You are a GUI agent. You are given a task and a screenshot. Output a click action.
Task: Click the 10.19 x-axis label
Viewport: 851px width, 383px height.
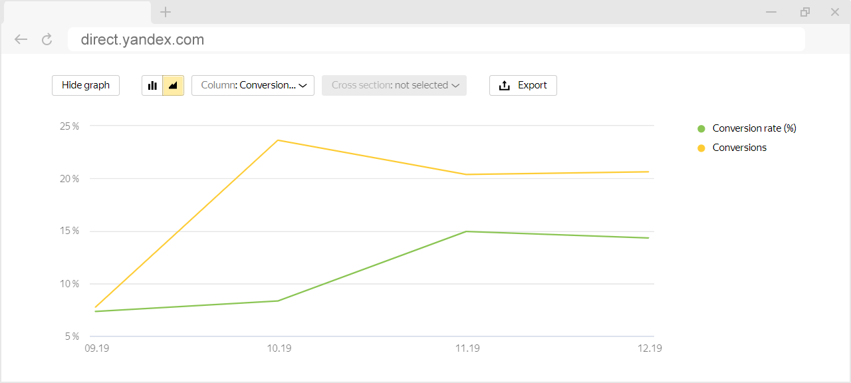click(279, 348)
